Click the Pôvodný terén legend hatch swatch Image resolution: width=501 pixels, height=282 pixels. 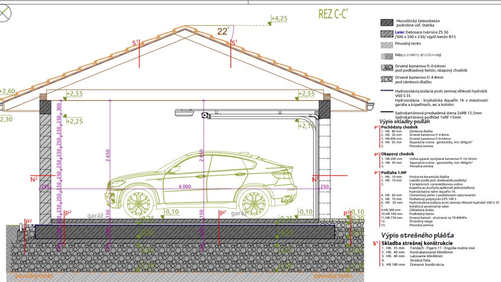tap(387, 45)
